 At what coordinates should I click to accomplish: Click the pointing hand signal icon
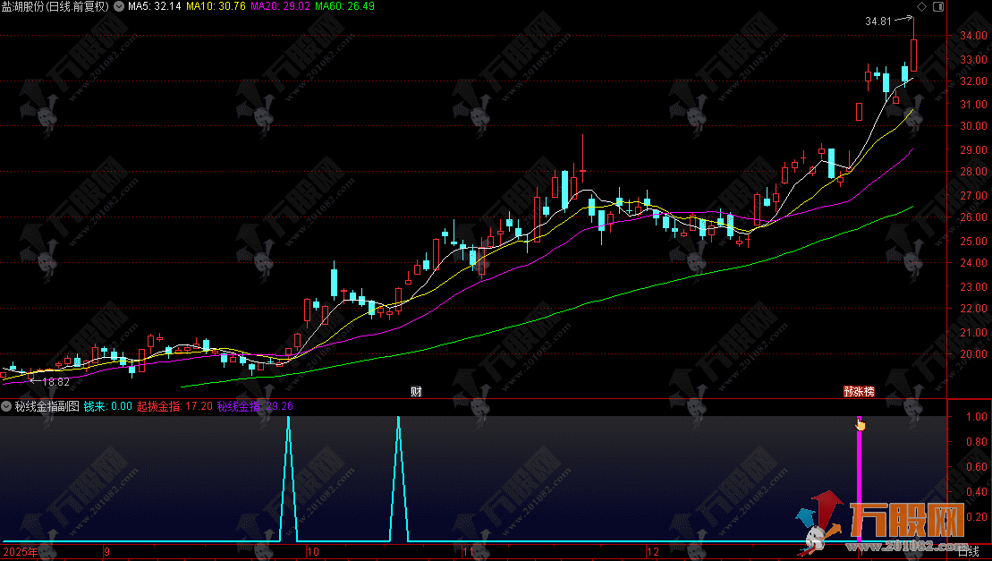click(861, 424)
